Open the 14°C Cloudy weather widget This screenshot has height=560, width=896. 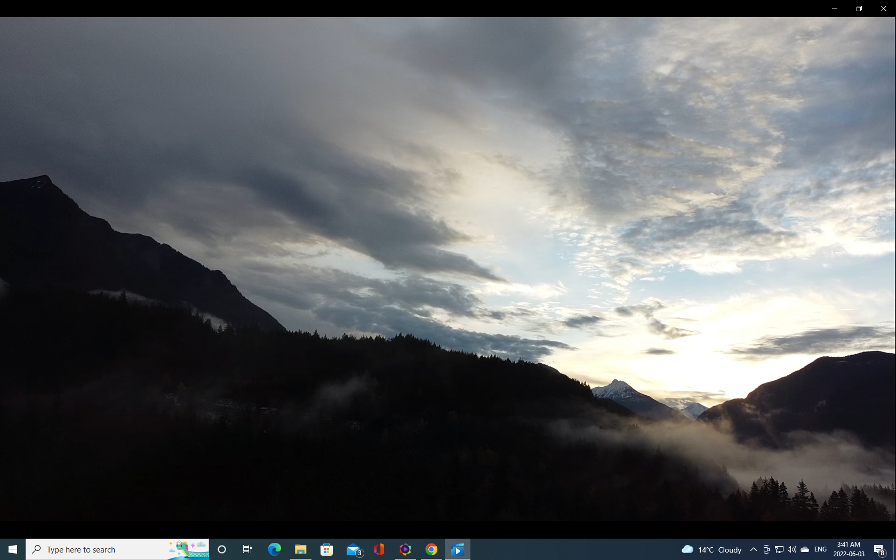click(711, 549)
